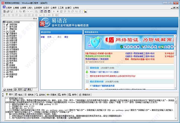Viewport: 180px width, 123px height.
Task: Click the green download arrow icon
Action: [87, 72]
